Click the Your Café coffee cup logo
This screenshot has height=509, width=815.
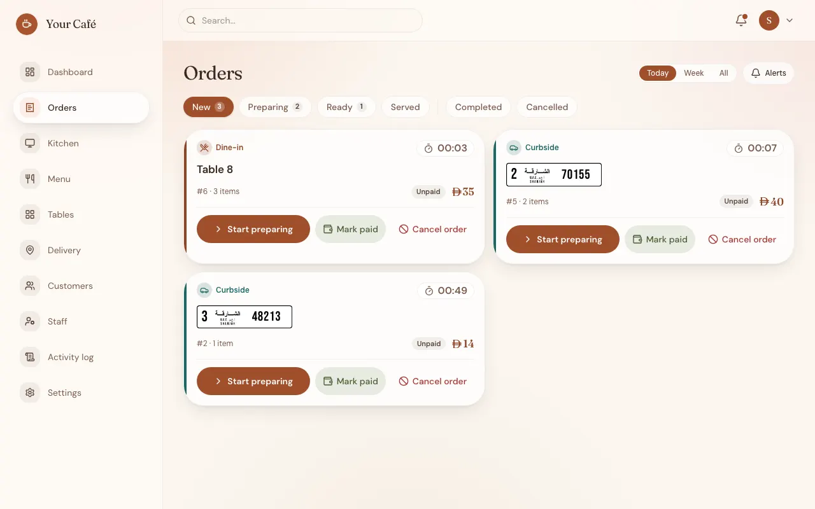(27, 24)
